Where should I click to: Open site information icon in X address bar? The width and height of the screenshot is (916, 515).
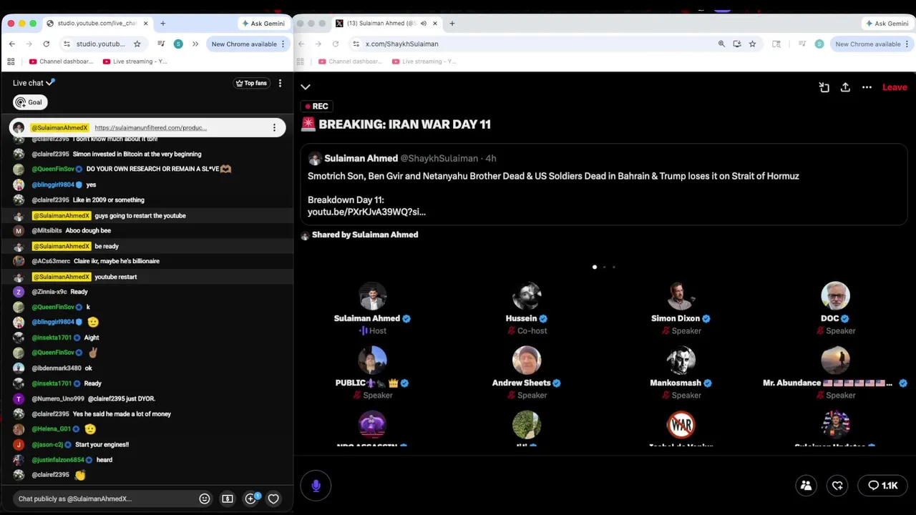coord(356,44)
